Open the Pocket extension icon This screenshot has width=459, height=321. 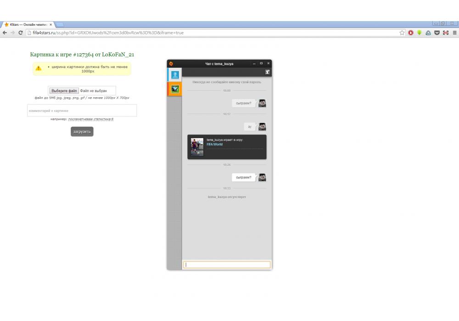point(437,33)
